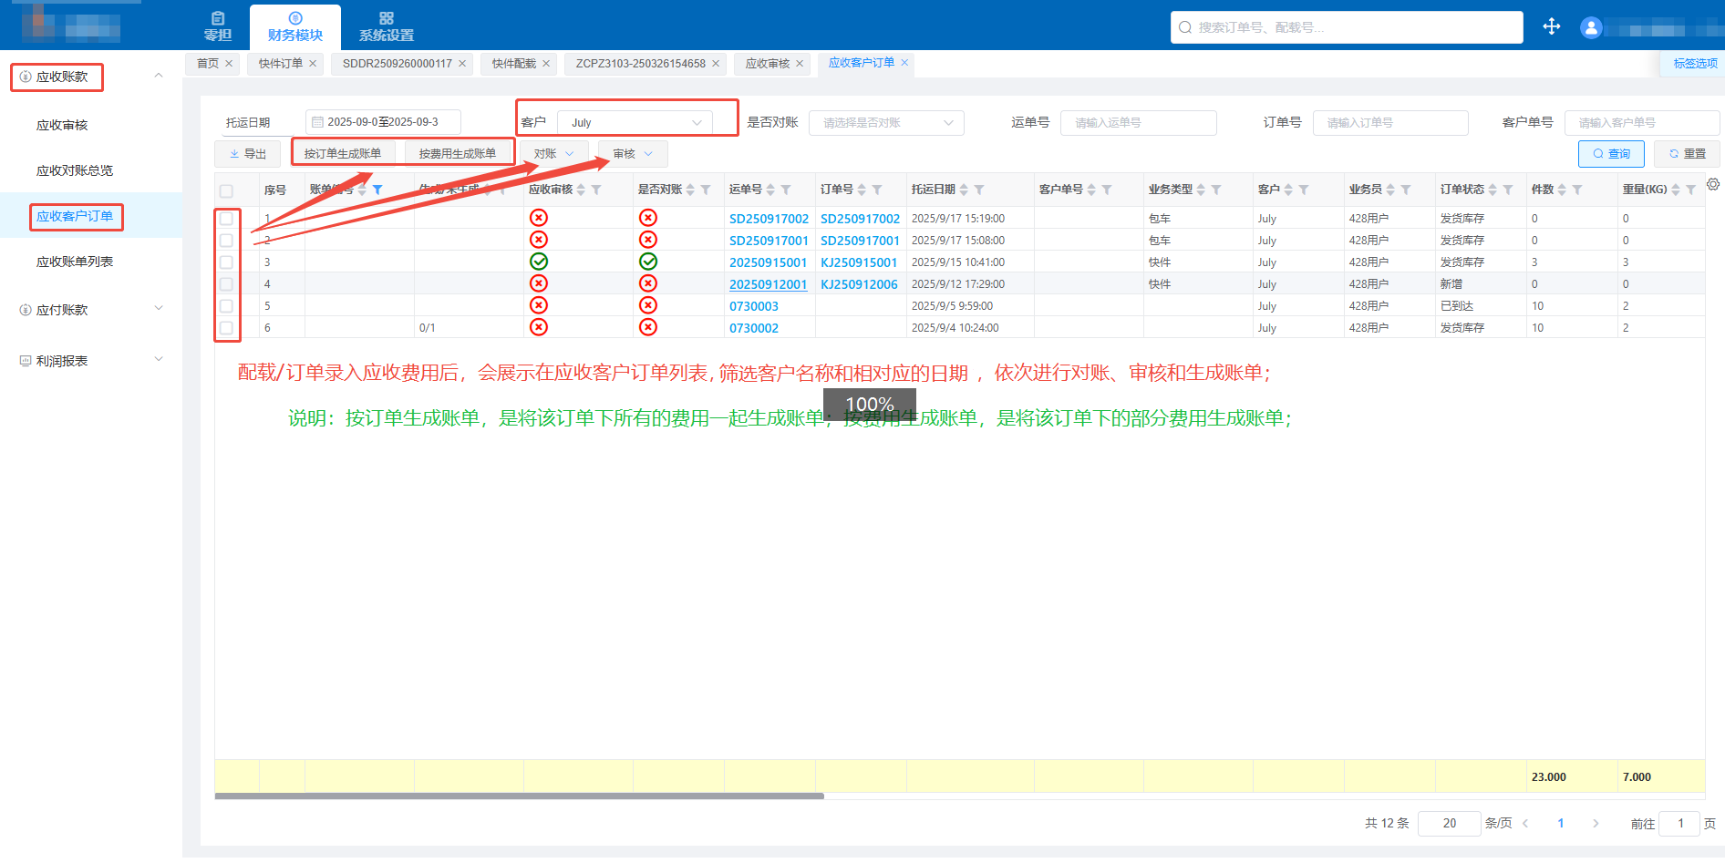1725x863 pixels.
Task: Click the green approved icon in row 3
Action: pyautogui.click(x=539, y=262)
